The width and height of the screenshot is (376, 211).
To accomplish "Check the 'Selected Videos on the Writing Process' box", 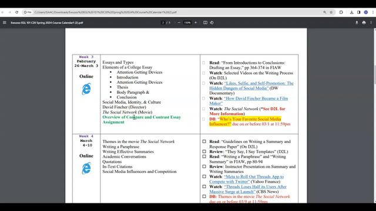I will click(204, 73).
